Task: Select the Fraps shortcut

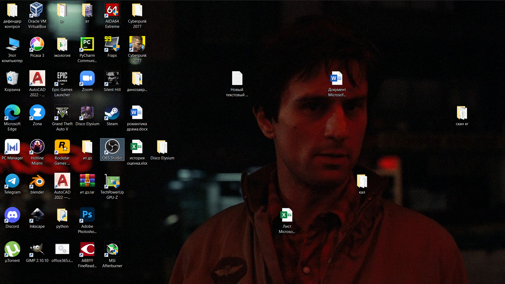Action: tap(112, 47)
